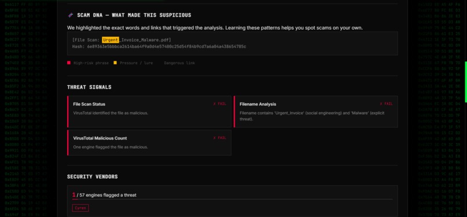The height and width of the screenshot is (217, 467).
Task: Click the Filename Analysis description text
Action: pyautogui.click(x=312, y=116)
